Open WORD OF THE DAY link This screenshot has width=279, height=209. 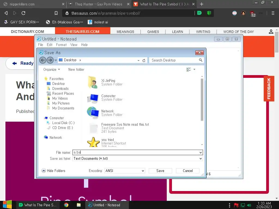tap(238, 32)
